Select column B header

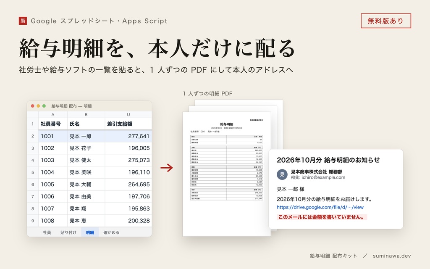click(x=86, y=114)
